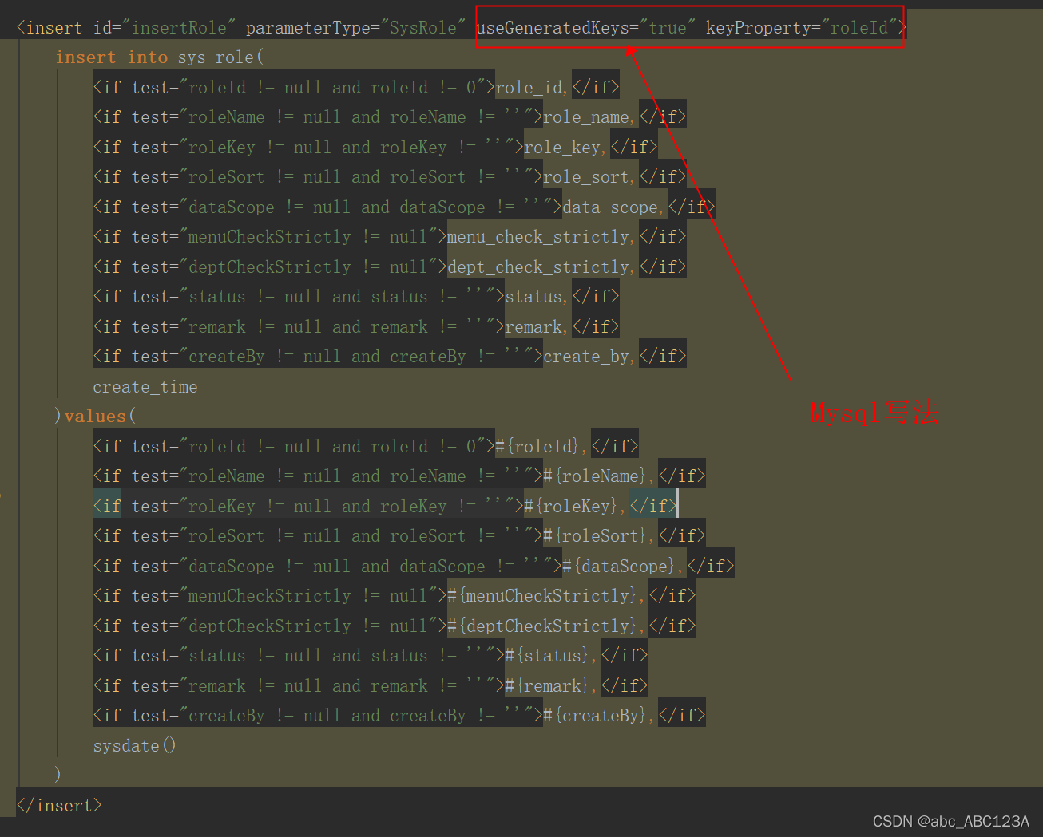Click the sysdate() function call
The height and width of the screenshot is (837, 1043).
pyautogui.click(x=134, y=746)
